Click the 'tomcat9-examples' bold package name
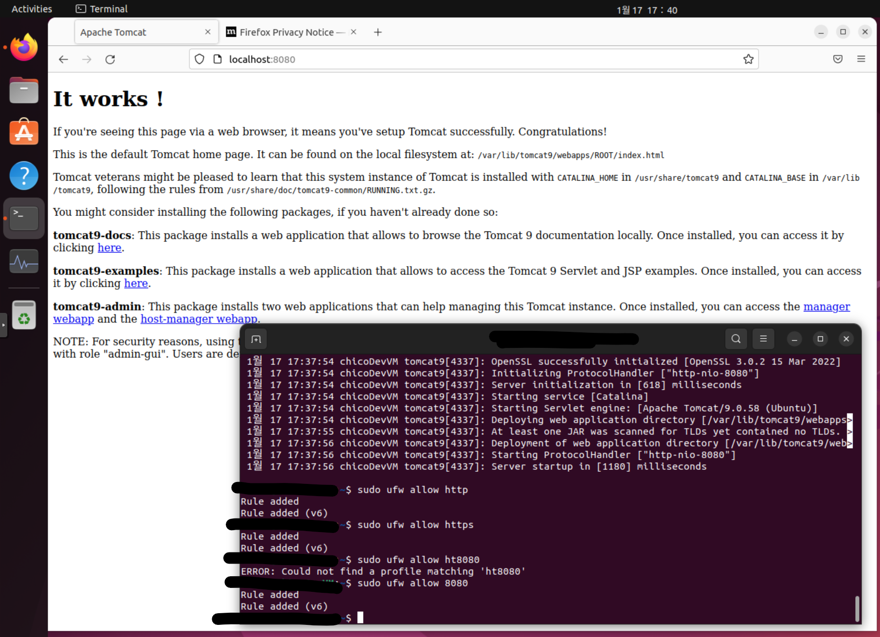This screenshot has width=880, height=637. point(106,271)
